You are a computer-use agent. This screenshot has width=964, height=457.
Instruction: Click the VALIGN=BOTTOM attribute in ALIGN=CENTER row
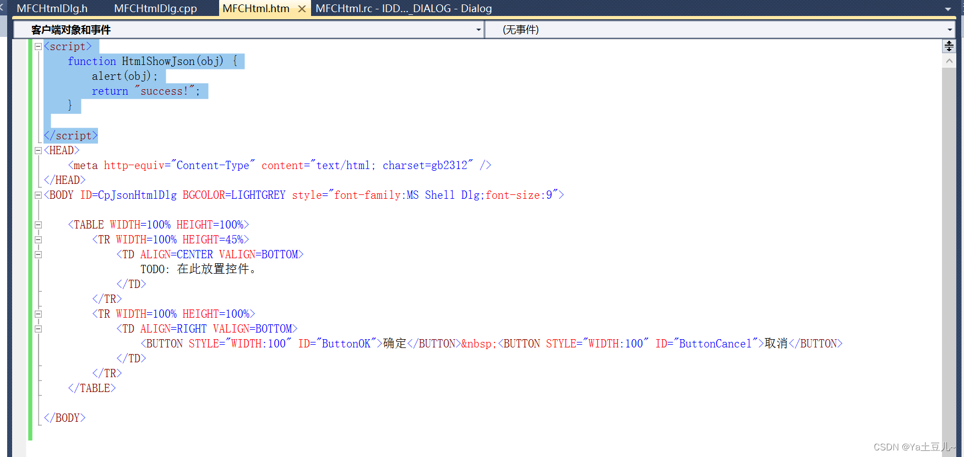(x=259, y=254)
